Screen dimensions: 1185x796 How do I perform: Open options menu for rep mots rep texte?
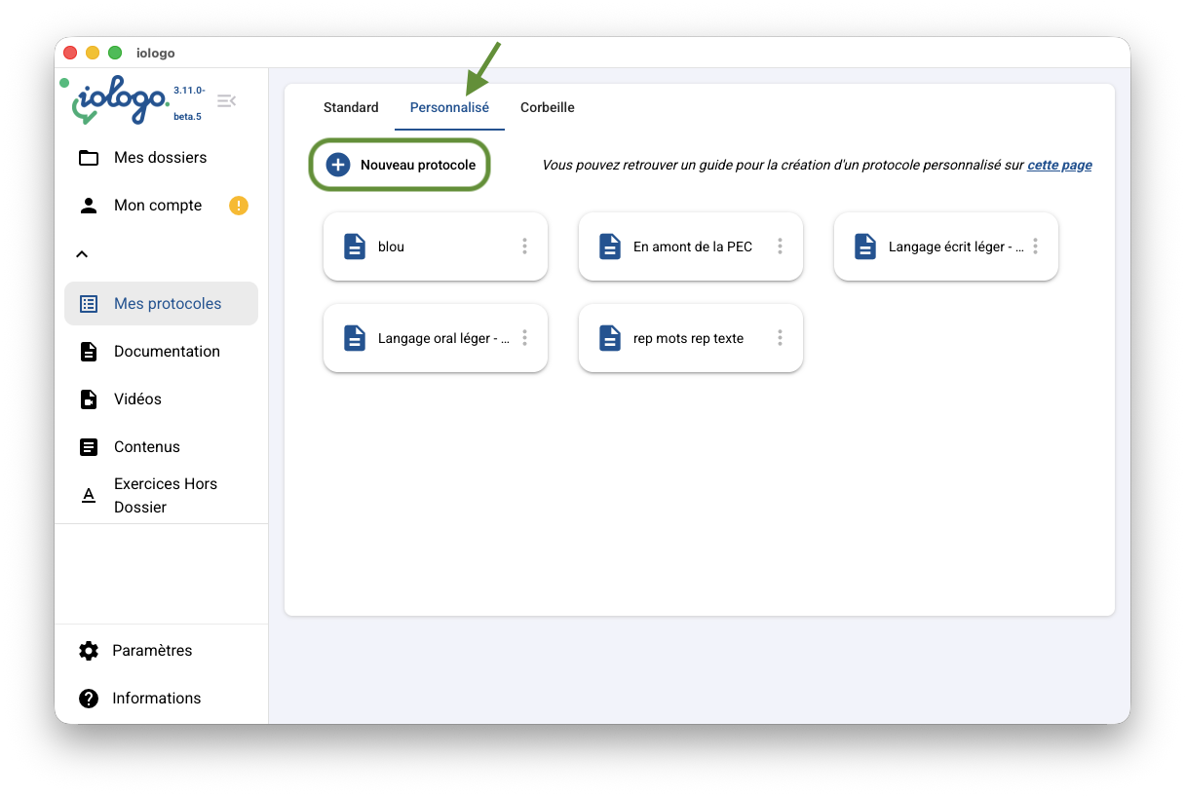[780, 338]
